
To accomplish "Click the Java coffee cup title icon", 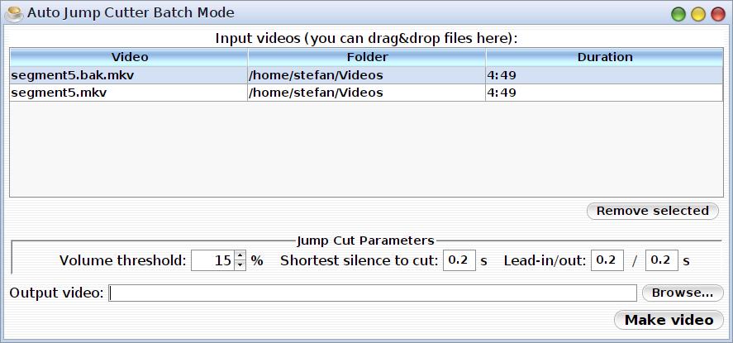I will pos(13,13).
